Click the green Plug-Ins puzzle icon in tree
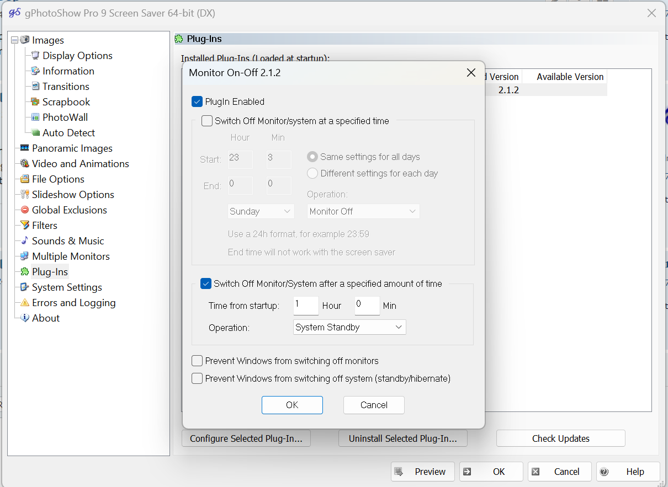This screenshot has width=668, height=487. tap(24, 271)
